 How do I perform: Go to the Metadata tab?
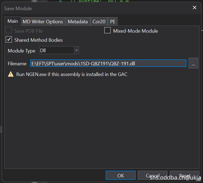(x=78, y=22)
